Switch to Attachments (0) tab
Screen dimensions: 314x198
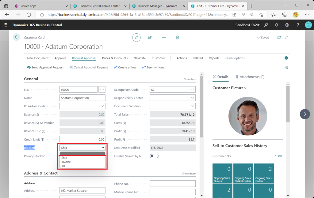[250, 77]
